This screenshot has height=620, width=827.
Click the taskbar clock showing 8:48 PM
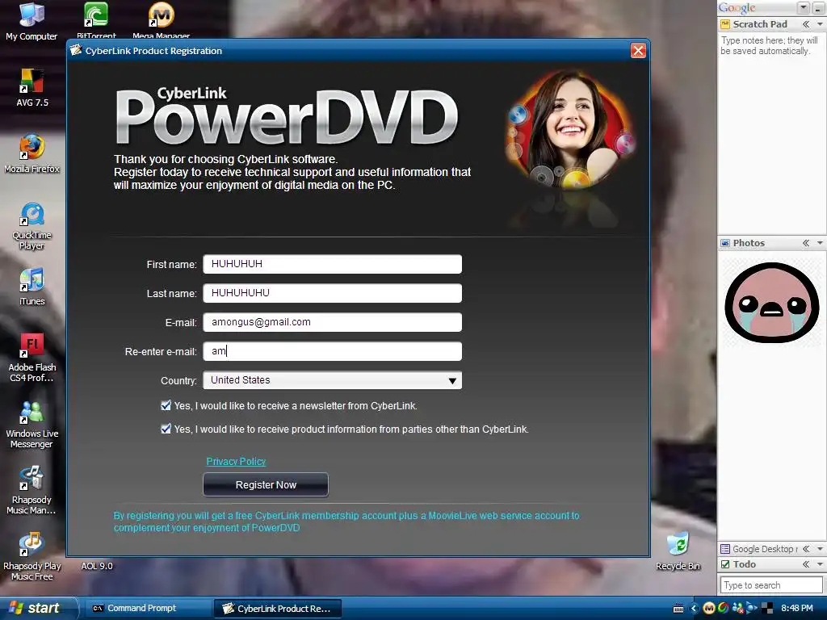coord(797,609)
